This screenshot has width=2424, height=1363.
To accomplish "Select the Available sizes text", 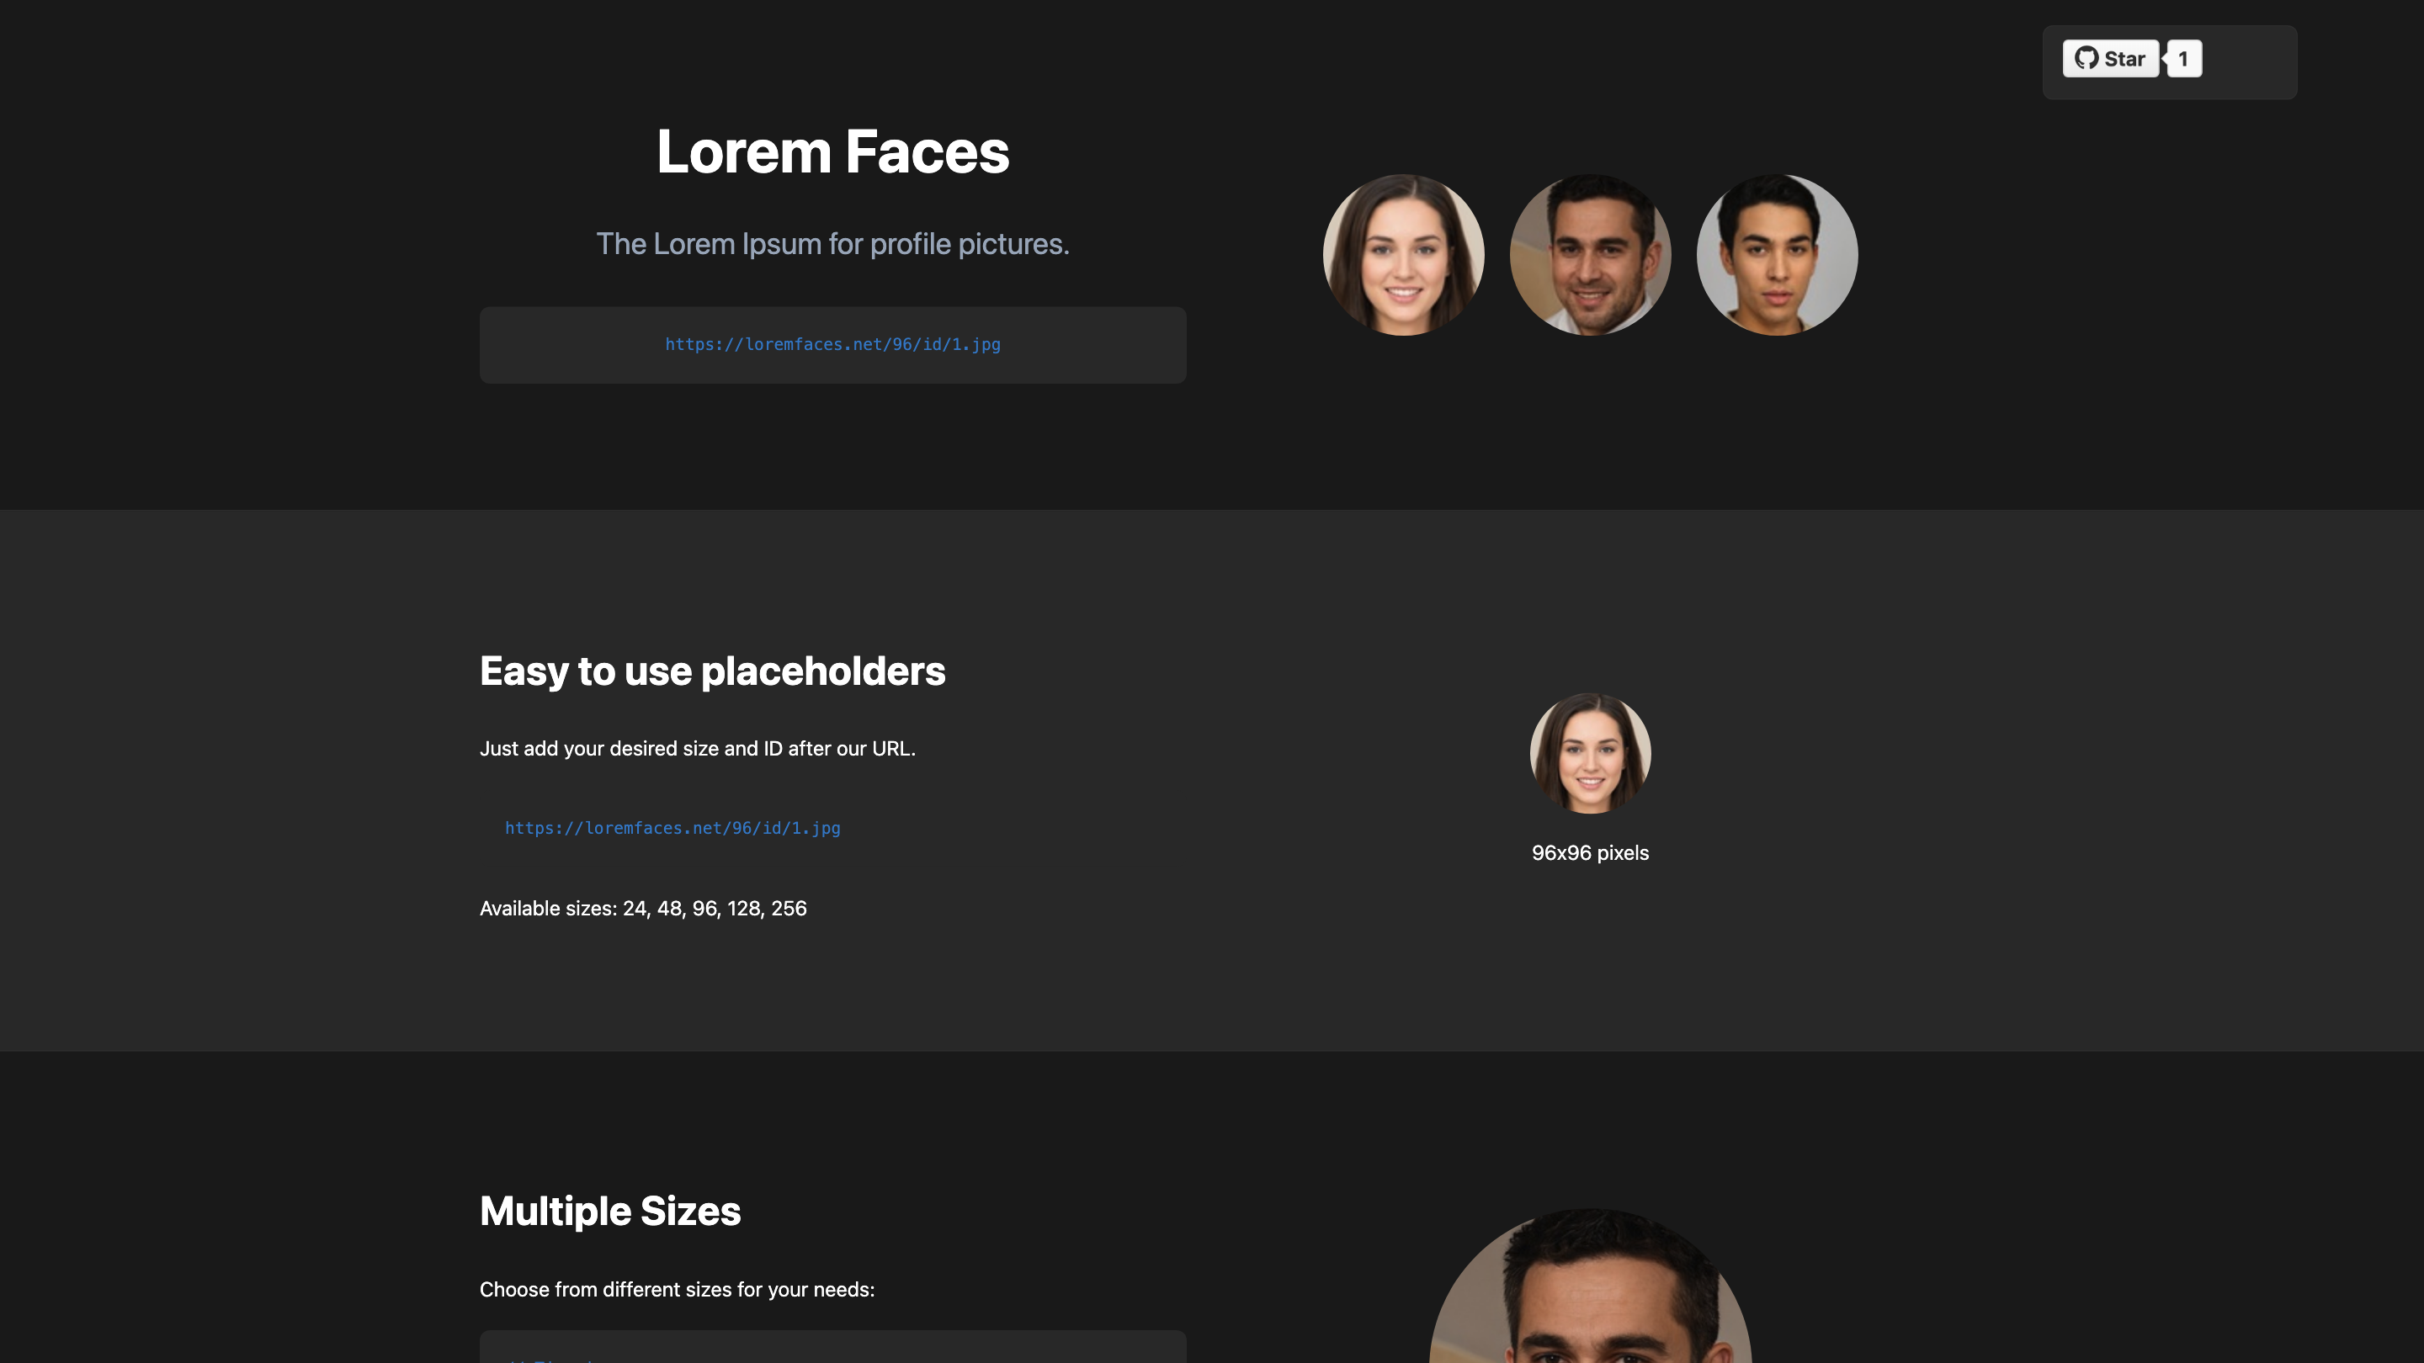I will (x=643, y=908).
